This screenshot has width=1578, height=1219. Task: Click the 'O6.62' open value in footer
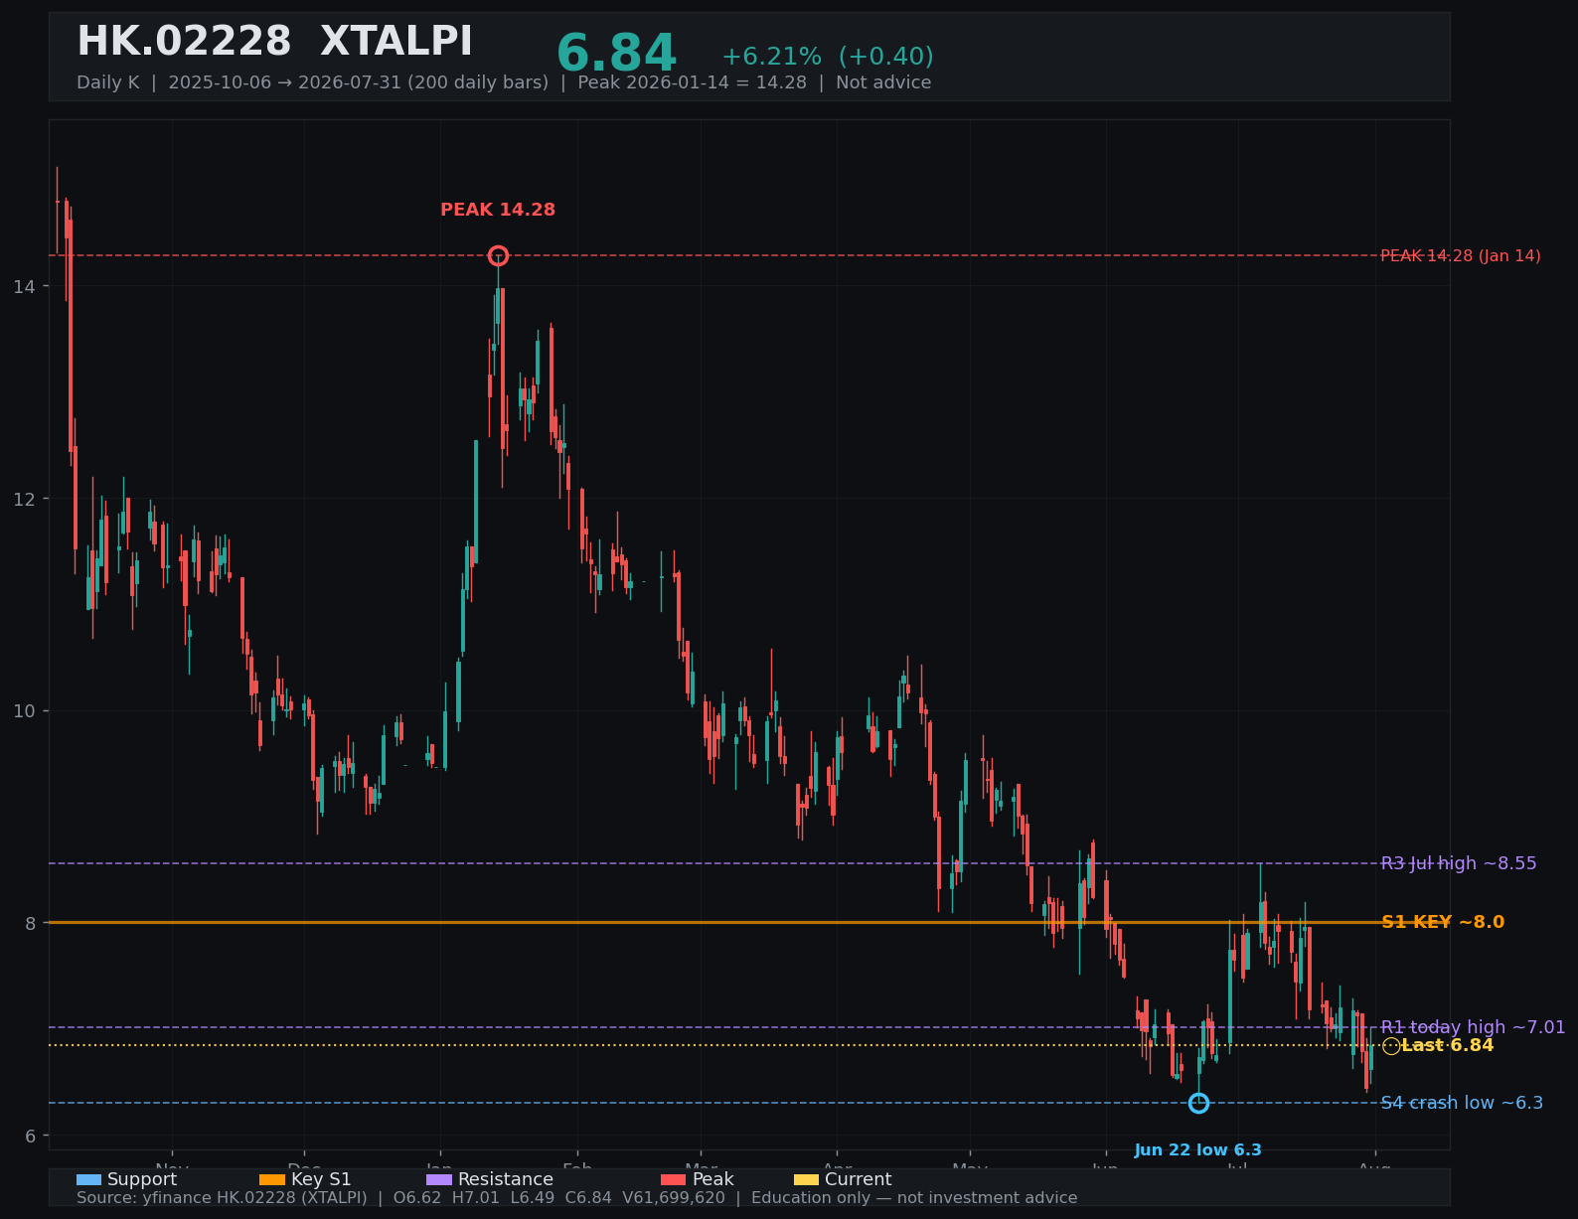click(417, 1198)
